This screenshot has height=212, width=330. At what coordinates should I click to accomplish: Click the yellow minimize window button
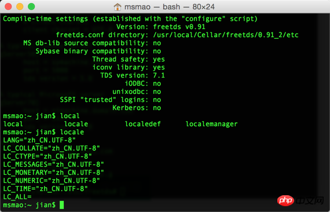coord(20,6)
